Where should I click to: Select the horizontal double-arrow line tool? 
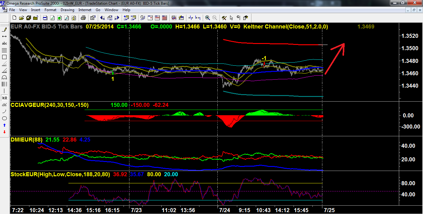click(4, 36)
